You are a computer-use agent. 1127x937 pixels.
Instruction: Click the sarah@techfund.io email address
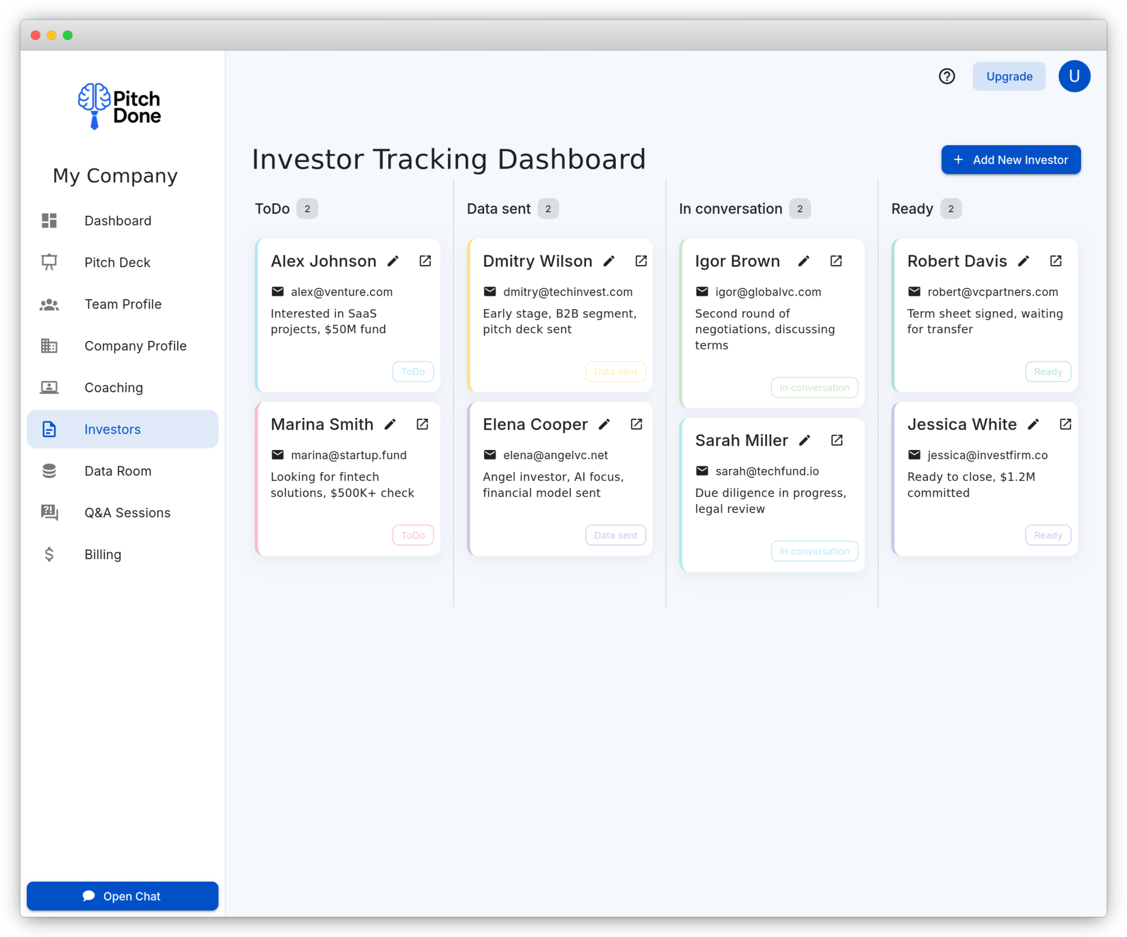click(x=767, y=471)
